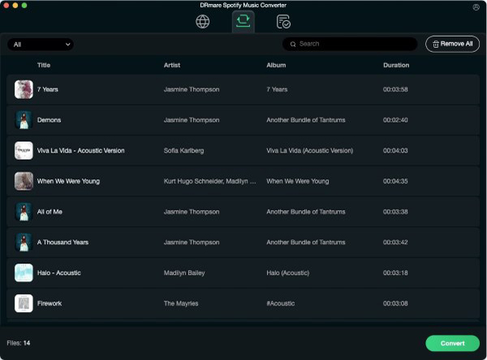
Task: Click artist 'Kurt Hugo Schneider, Madilyn ...'
Action: tap(209, 182)
